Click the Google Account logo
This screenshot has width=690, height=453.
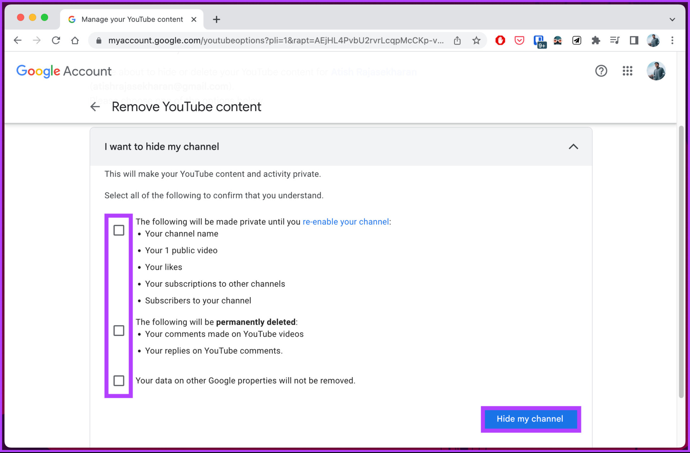pos(64,71)
